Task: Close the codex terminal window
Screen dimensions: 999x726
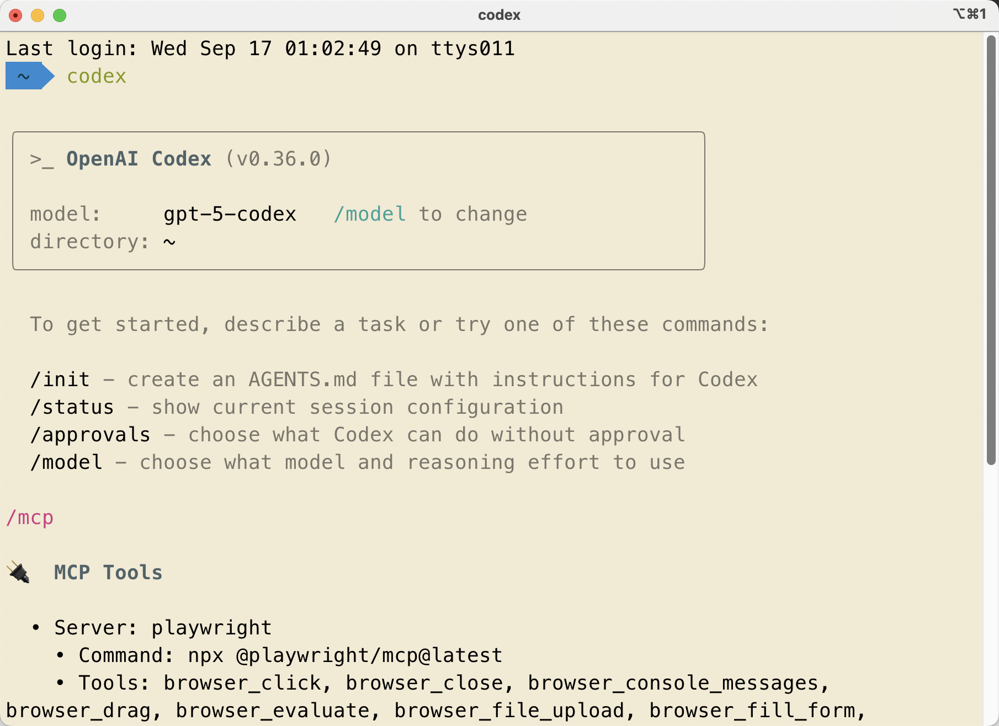Action: (15, 15)
